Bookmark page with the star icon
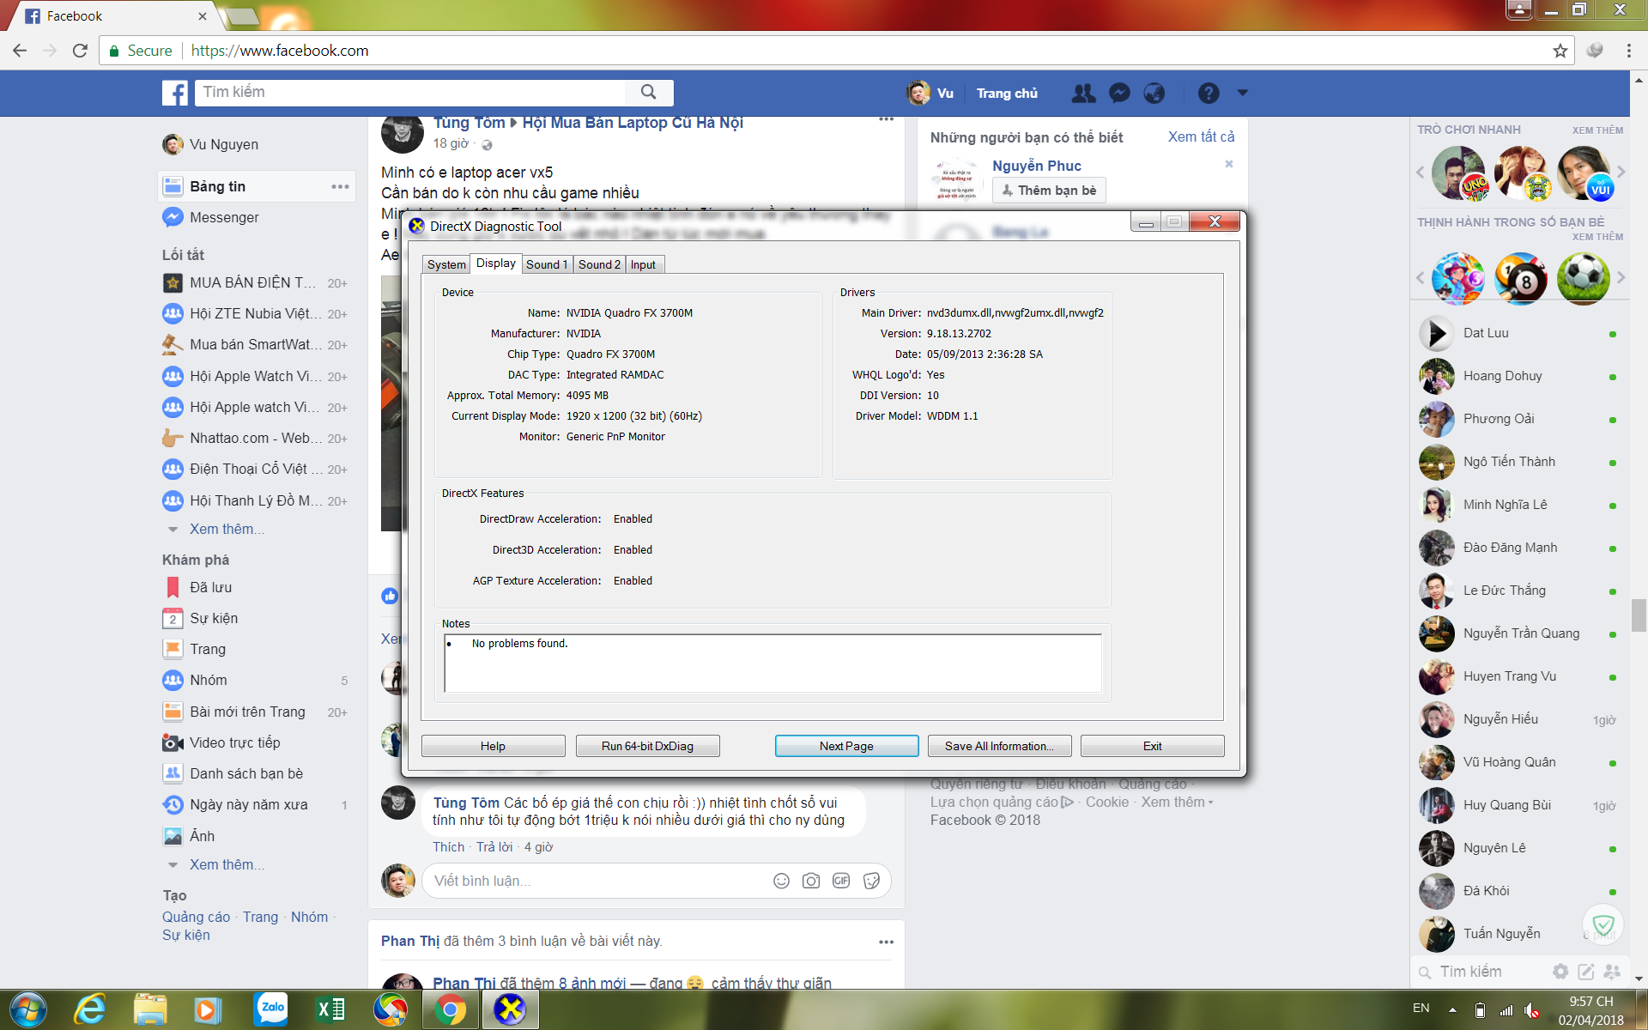The image size is (1648, 1030). coord(1560,51)
